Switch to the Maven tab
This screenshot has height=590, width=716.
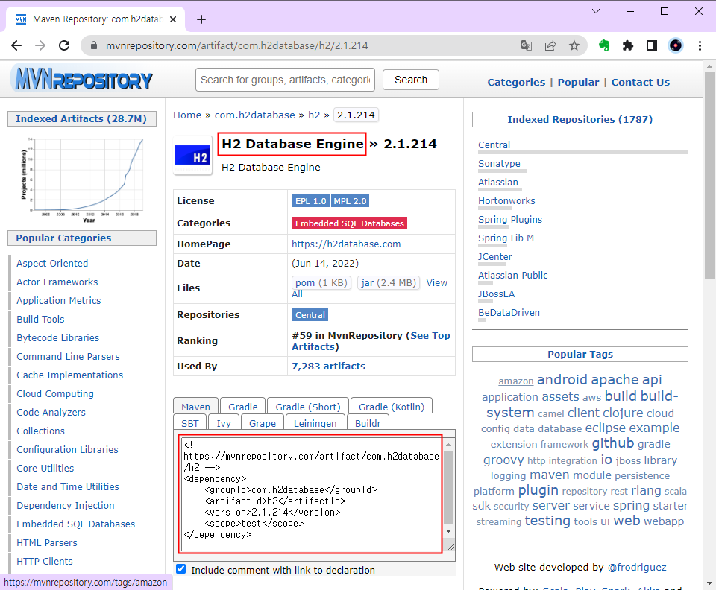(196, 406)
